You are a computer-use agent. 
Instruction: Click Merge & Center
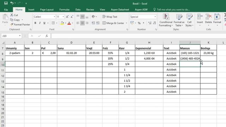click(x=113, y=23)
